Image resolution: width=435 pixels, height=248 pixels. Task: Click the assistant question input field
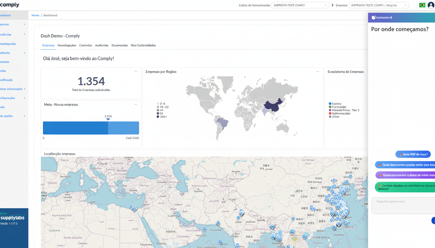click(403, 205)
